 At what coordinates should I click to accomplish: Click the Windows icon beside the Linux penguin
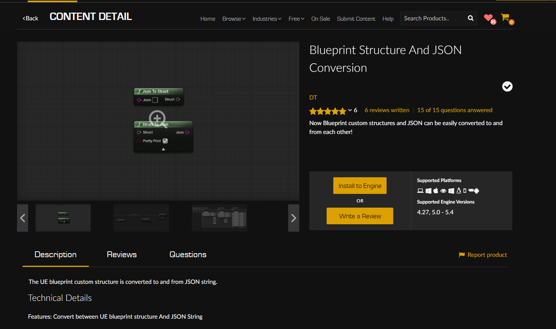451,191
